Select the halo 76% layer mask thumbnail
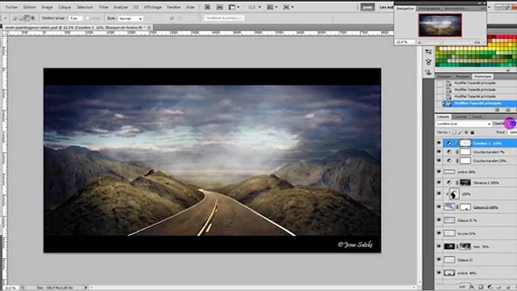Image resolution: width=517 pixels, height=291 pixels. click(x=465, y=246)
